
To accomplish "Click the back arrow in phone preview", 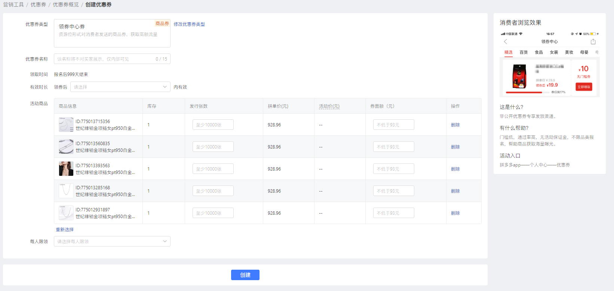I will 506,42.
